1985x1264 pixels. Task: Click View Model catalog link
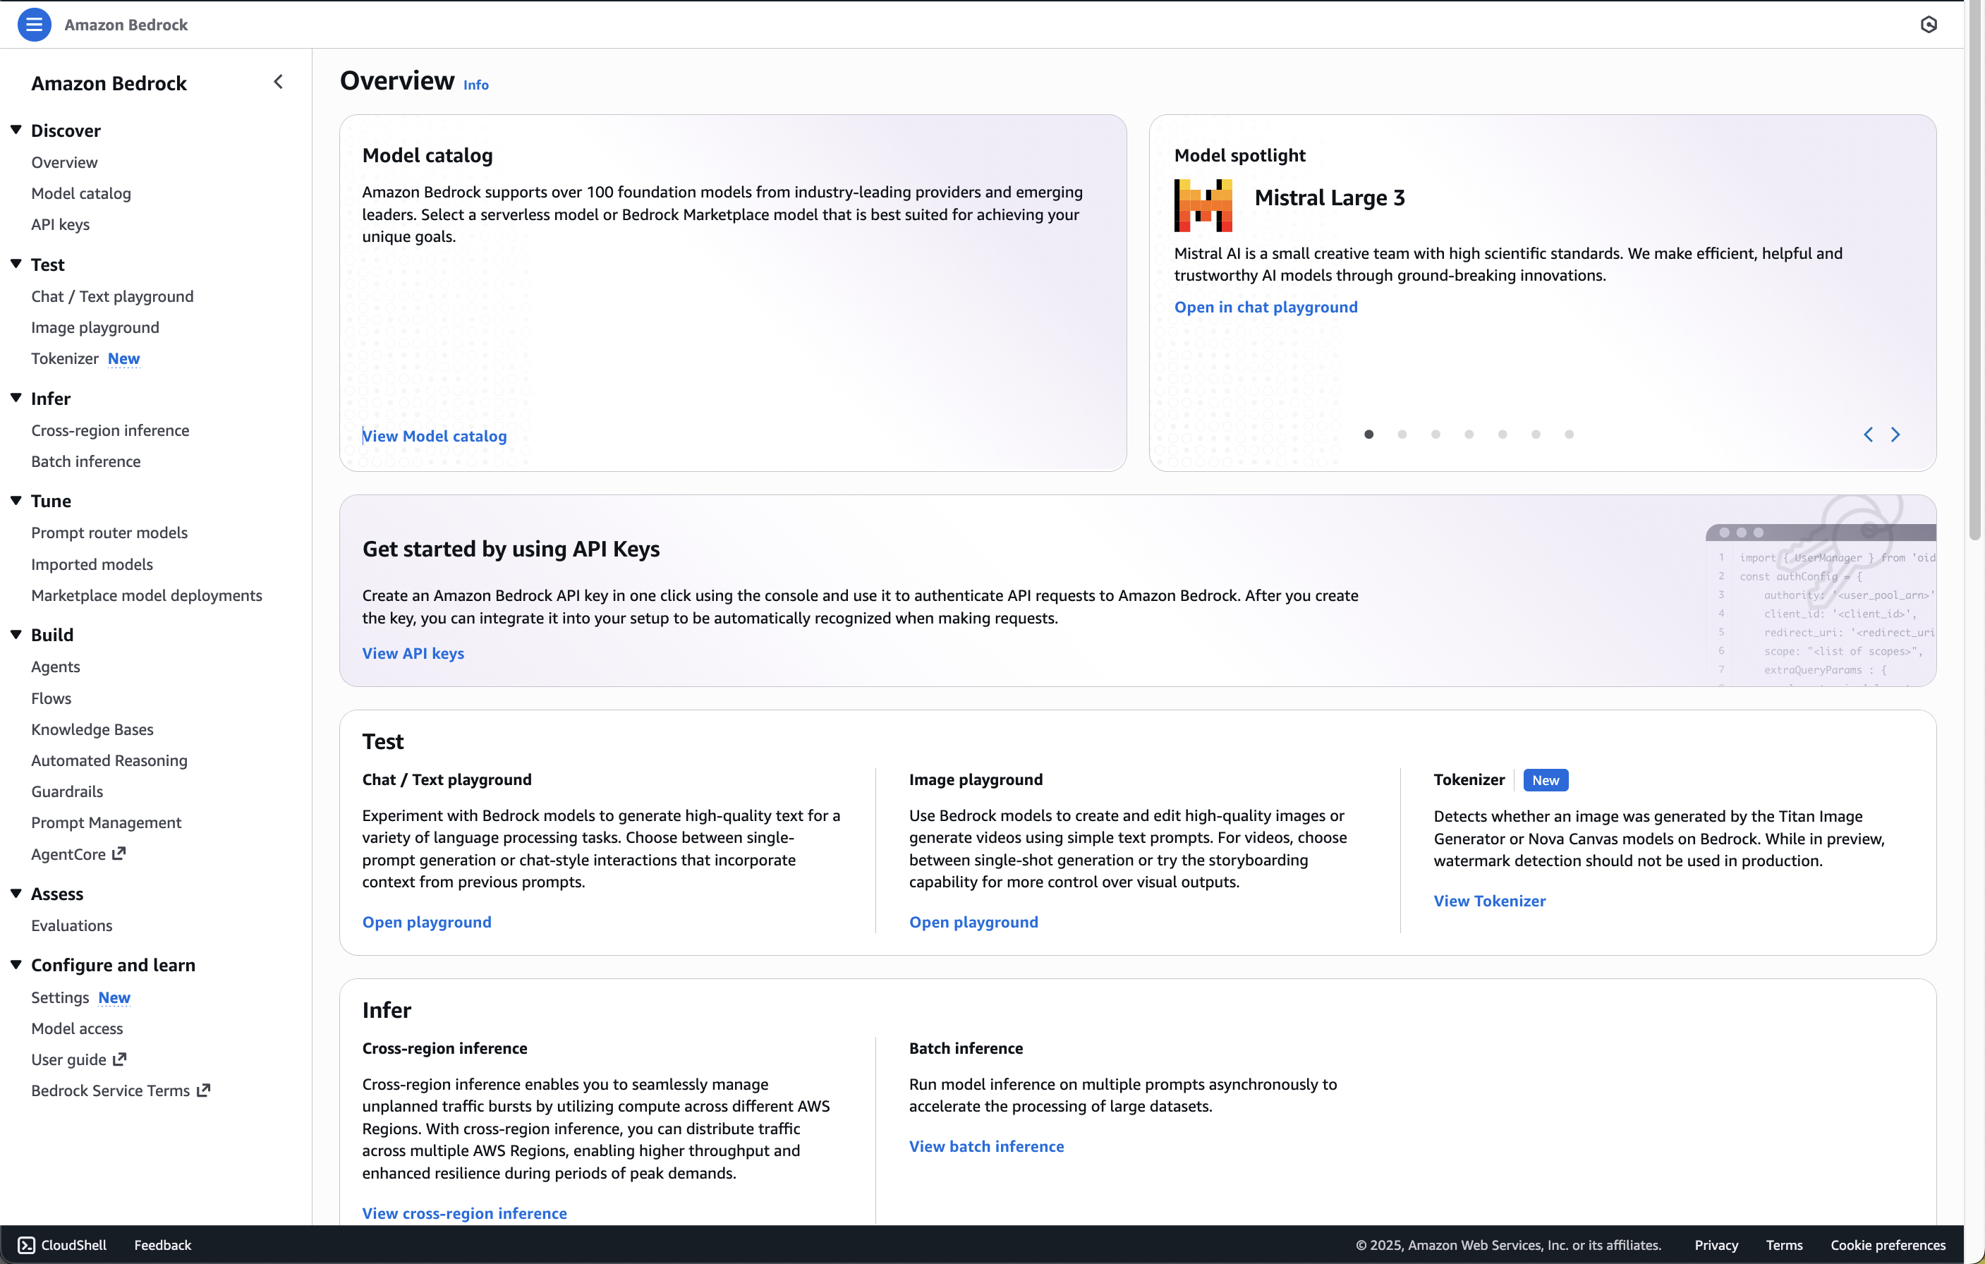[x=435, y=436]
